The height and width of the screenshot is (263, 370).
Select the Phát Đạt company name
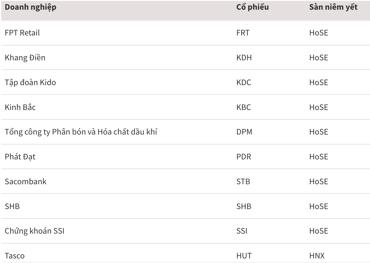pyautogui.click(x=20, y=157)
